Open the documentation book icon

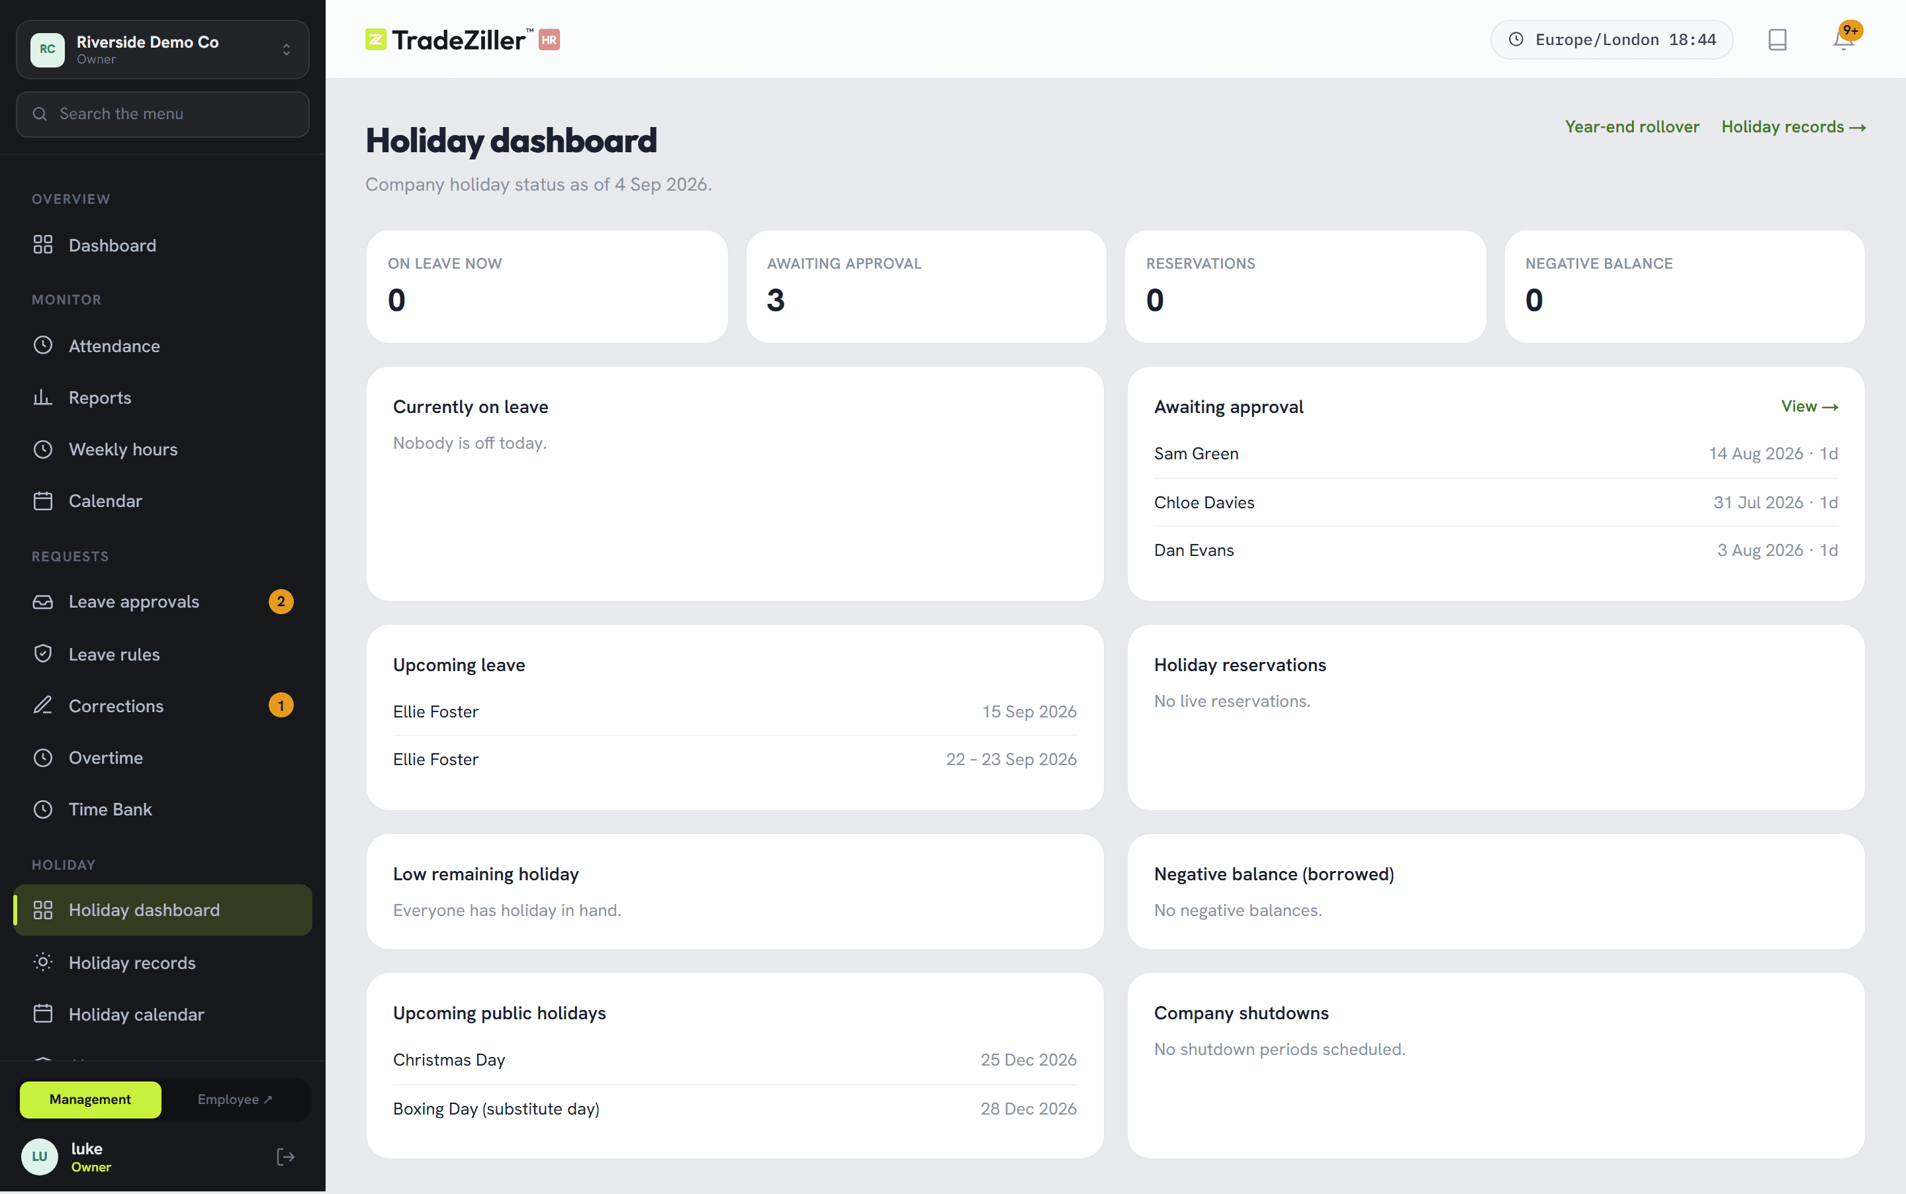[x=1778, y=40]
